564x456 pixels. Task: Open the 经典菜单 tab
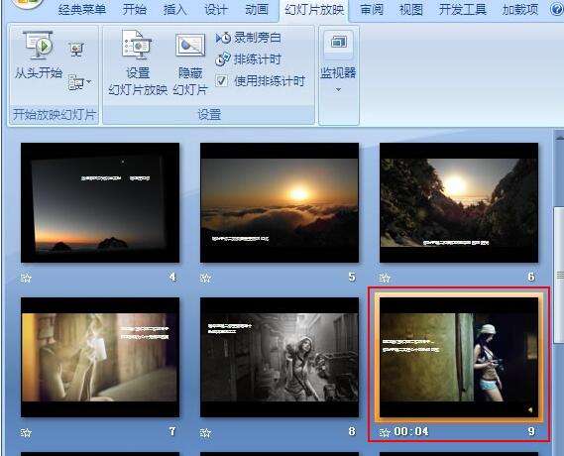(82, 9)
